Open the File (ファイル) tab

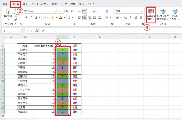[5, 4]
